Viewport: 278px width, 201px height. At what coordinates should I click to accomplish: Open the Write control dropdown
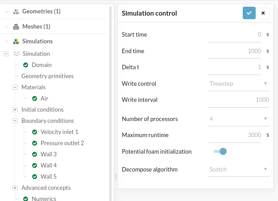[238, 84]
